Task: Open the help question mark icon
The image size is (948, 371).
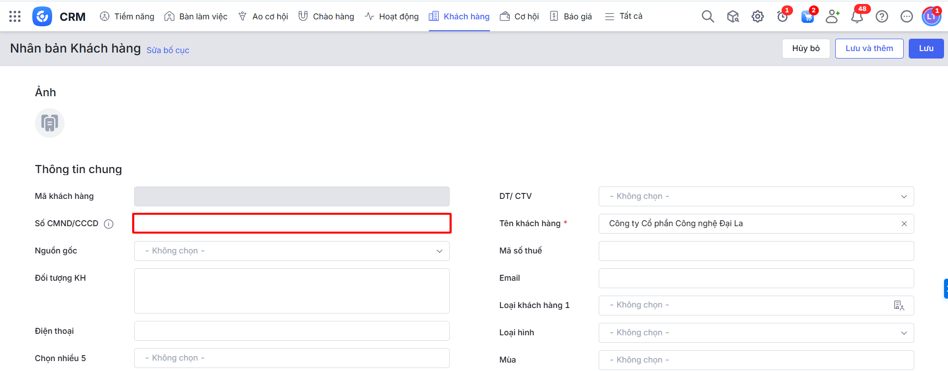Action: pyautogui.click(x=881, y=17)
